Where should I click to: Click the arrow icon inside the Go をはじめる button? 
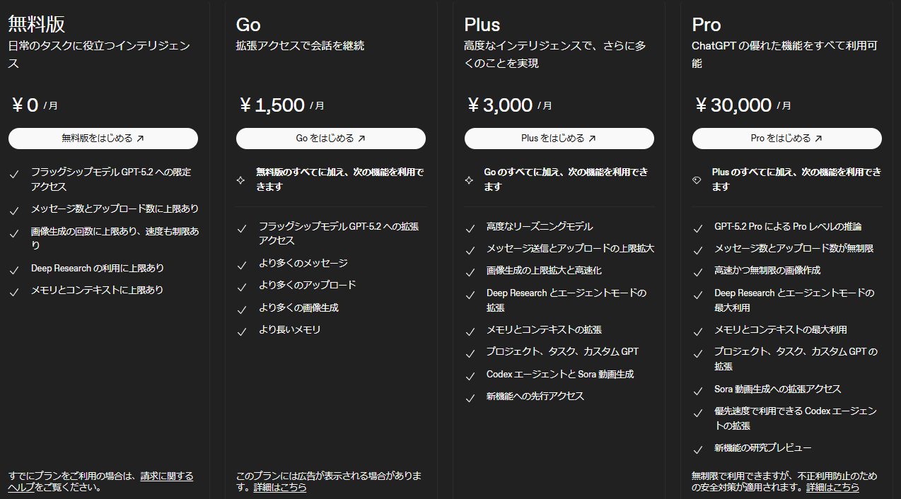(x=360, y=138)
